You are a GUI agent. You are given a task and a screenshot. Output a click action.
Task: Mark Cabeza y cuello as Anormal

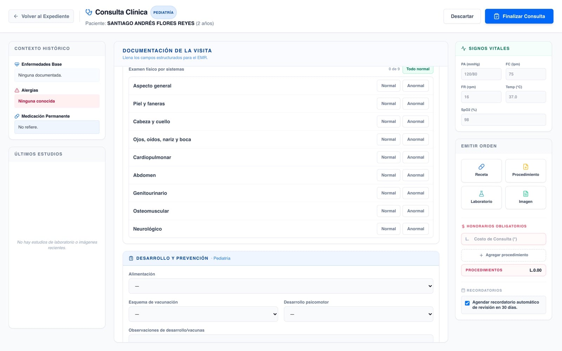tap(416, 121)
